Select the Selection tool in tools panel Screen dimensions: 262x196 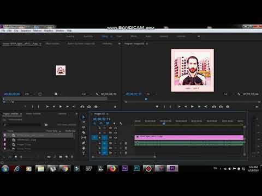point(84,117)
